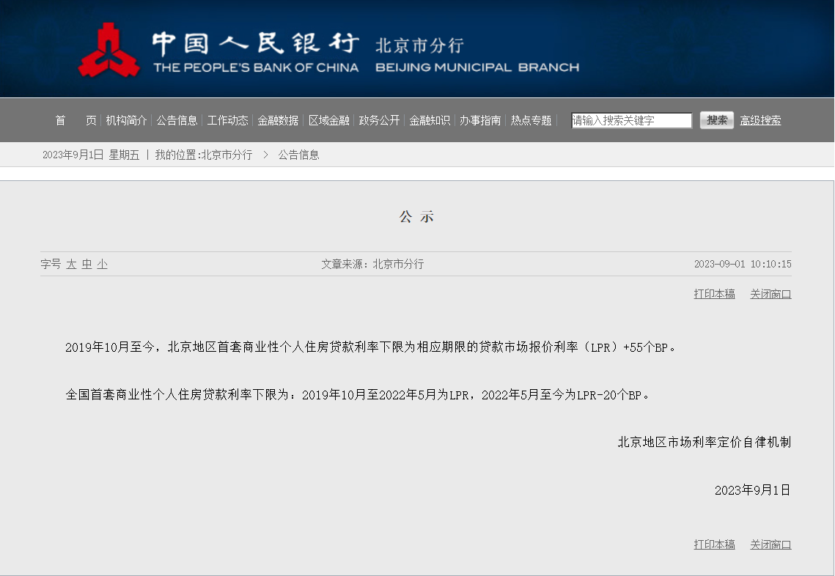This screenshot has height=576, width=835.
Task: Set font size to 大 (large)
Action: coord(71,264)
